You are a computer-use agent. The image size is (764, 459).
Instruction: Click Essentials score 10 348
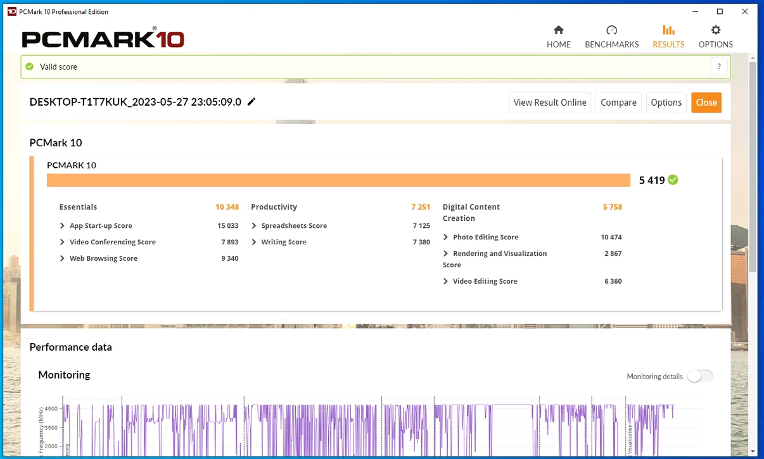(227, 207)
